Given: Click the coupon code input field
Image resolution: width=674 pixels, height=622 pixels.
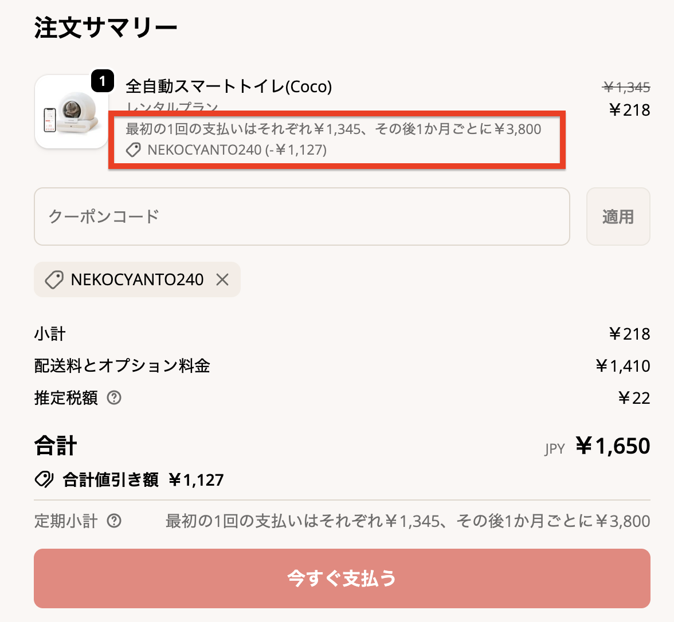Looking at the screenshot, I should pos(301,216).
